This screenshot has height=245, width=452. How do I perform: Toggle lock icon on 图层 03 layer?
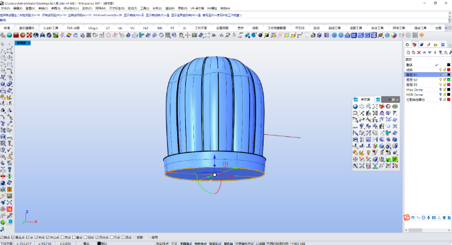click(444, 85)
